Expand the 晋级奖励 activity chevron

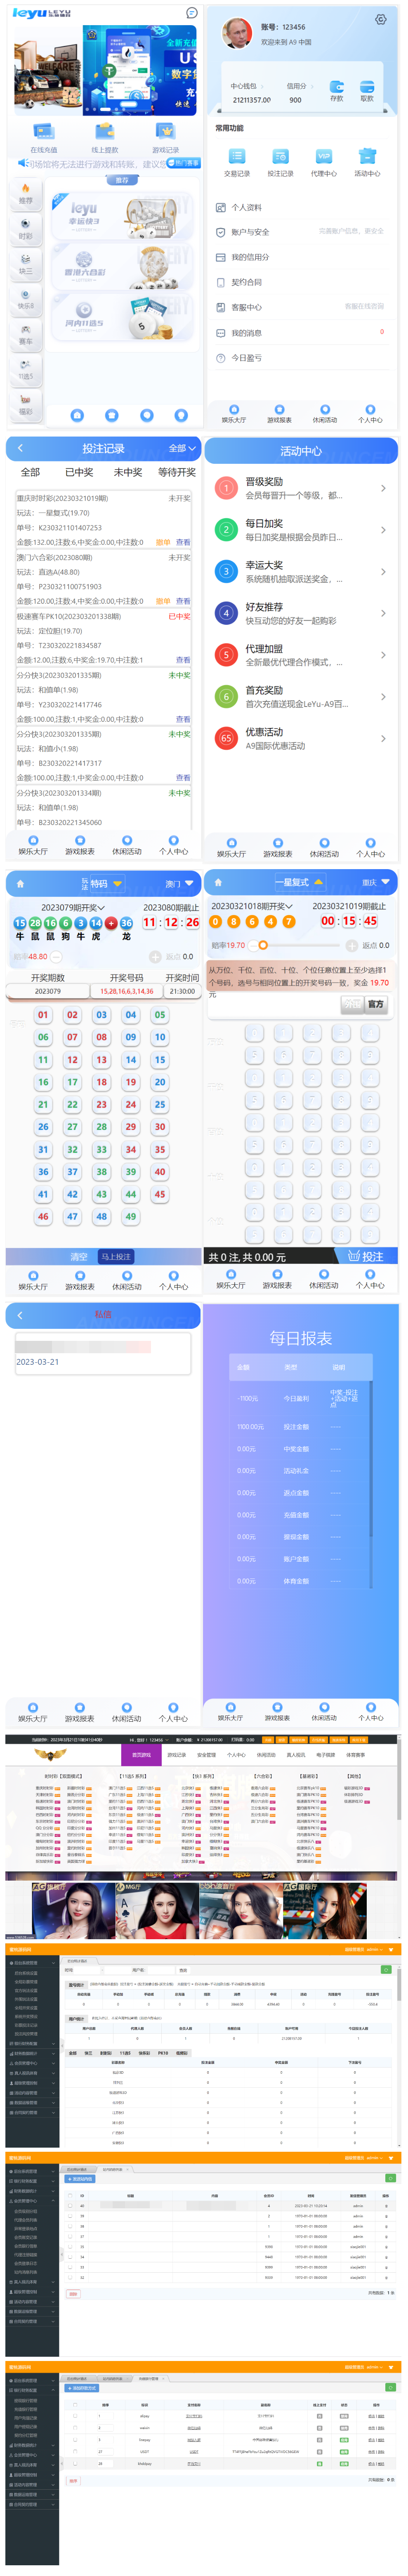[x=383, y=488]
